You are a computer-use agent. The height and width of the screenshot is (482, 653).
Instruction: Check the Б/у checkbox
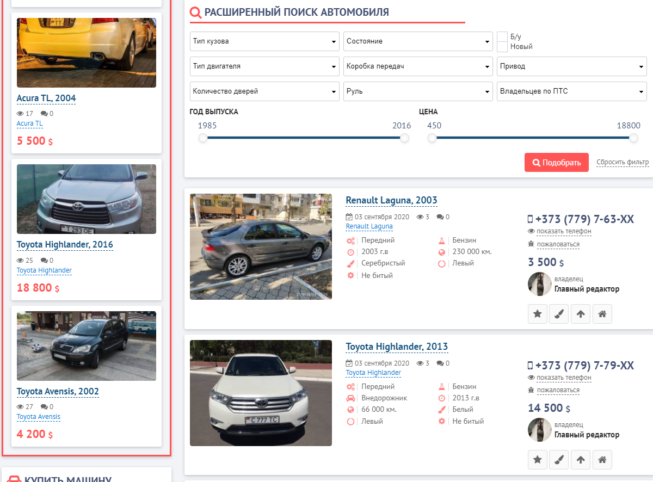(x=502, y=36)
